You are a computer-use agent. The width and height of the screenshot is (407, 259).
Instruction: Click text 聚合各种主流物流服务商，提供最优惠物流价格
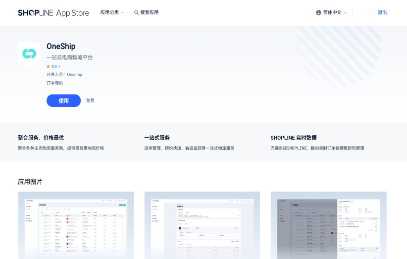[x=61, y=148]
